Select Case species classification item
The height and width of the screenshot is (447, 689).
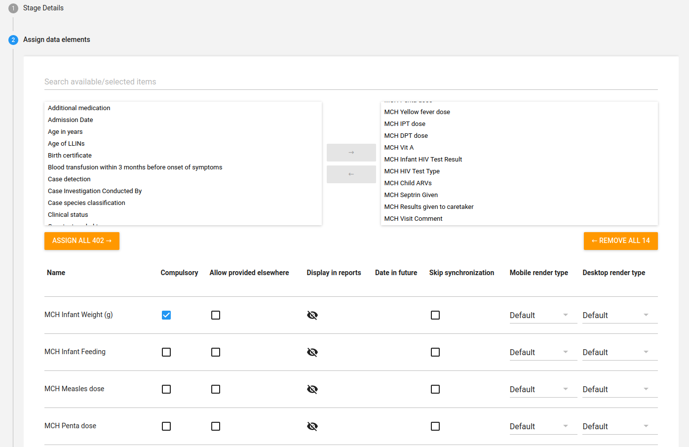[x=183, y=203]
